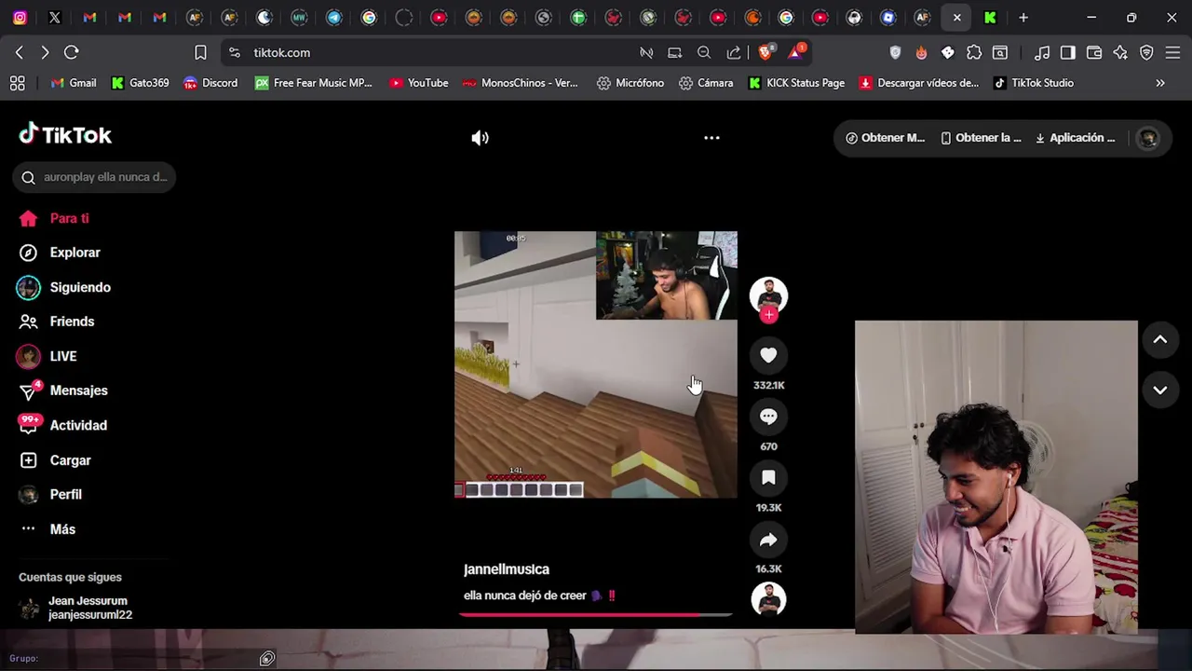Image resolution: width=1192 pixels, height=671 pixels.
Task: Open jannellmusica creator profile
Action: click(x=507, y=569)
